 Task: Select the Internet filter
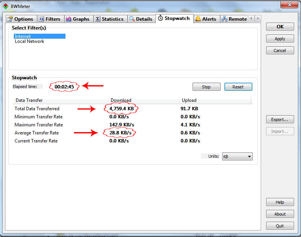click(39, 36)
